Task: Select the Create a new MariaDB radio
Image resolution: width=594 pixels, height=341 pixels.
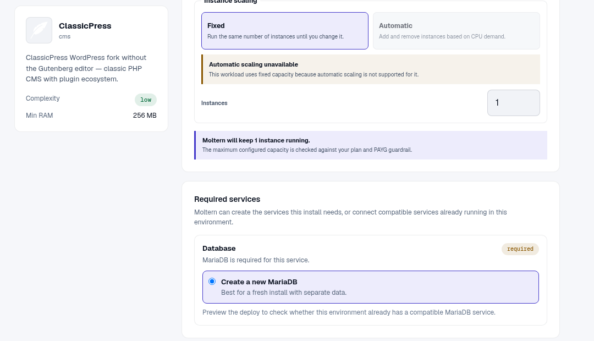Action: tap(212, 281)
